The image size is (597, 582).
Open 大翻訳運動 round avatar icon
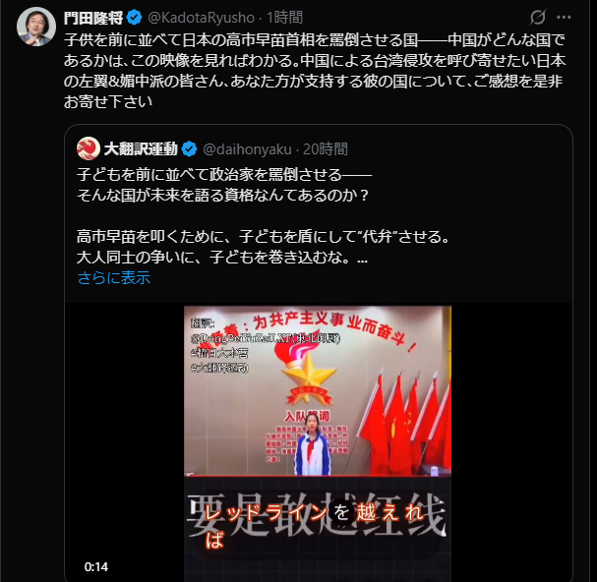pyautogui.click(x=89, y=148)
